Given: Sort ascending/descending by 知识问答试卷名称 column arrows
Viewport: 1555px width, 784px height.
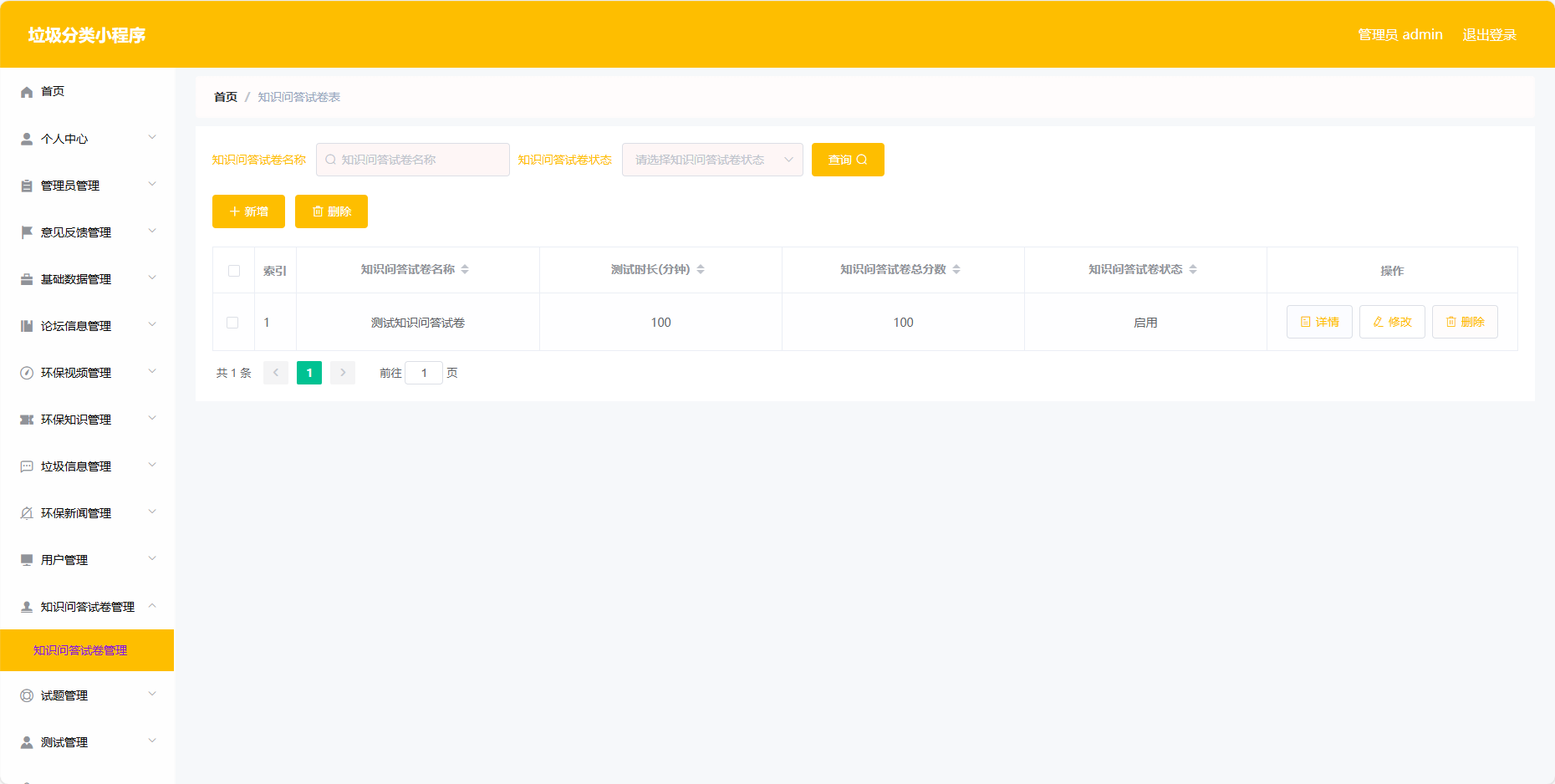Looking at the screenshot, I should click(465, 269).
